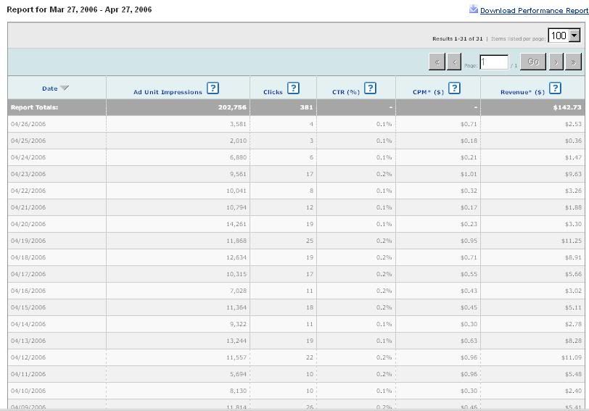Image resolution: width=589 pixels, height=411 pixels.
Task: Sort by the Revenue column header
Action: (x=522, y=92)
